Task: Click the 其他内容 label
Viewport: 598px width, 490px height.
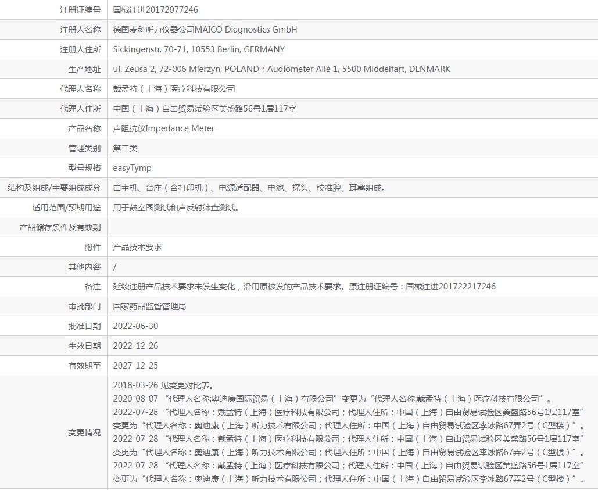Action: click(84, 267)
